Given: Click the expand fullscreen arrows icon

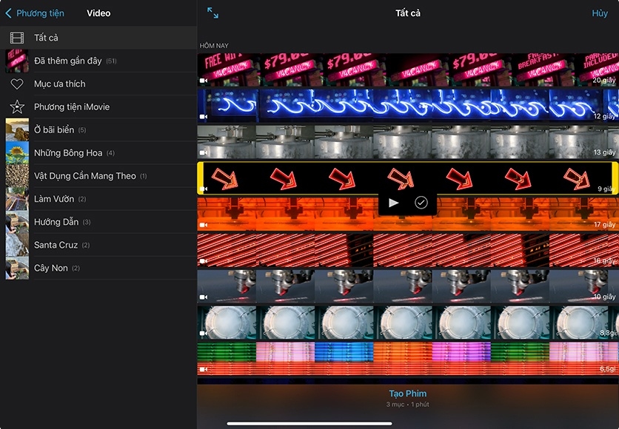Looking at the screenshot, I should [x=213, y=13].
